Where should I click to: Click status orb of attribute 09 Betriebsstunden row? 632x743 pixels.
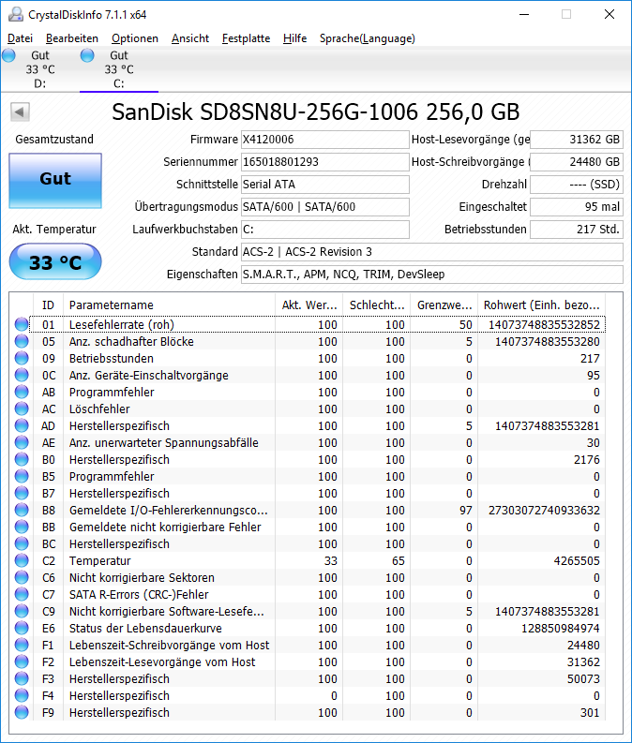[22, 359]
